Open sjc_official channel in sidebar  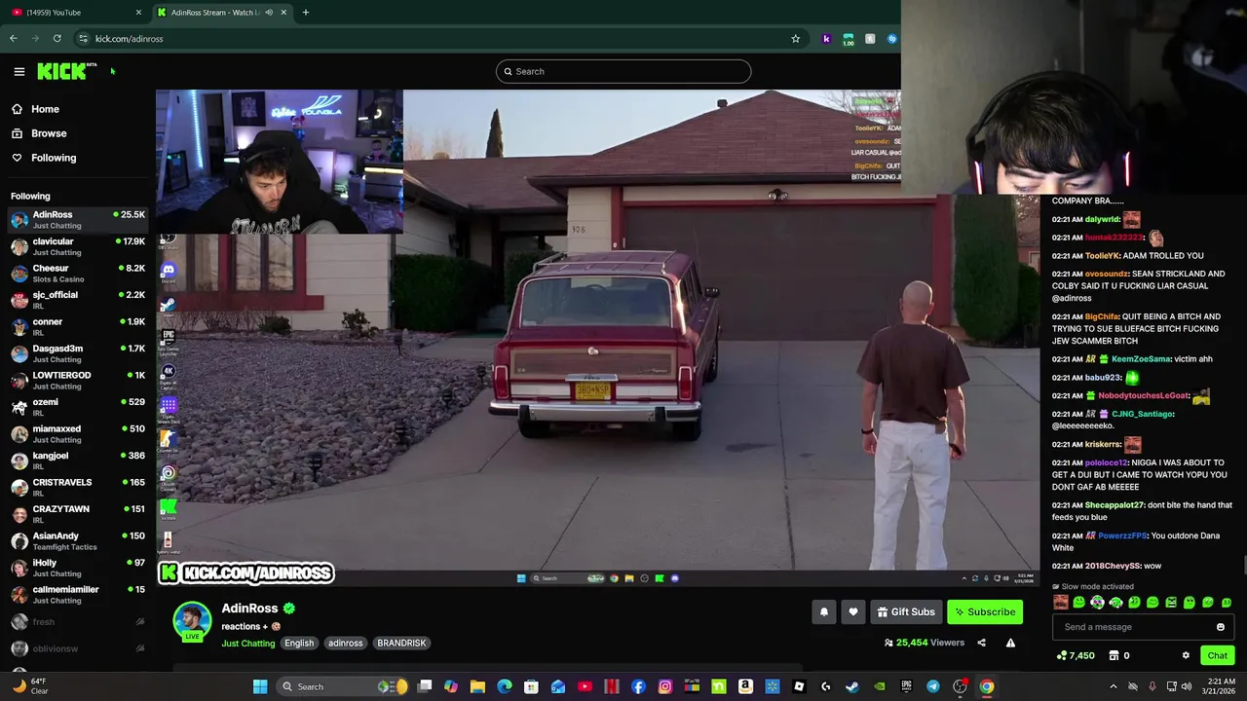coord(78,300)
